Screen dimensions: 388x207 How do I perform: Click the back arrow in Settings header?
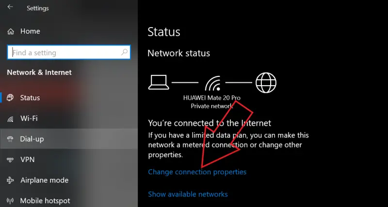(x=10, y=7)
